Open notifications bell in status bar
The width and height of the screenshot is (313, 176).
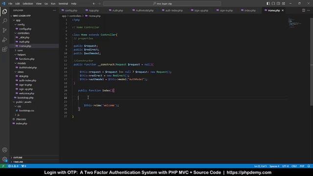(x=309, y=166)
